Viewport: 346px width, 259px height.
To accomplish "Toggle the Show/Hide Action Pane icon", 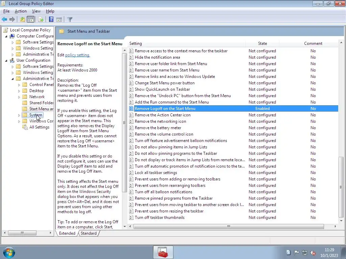I will point(59,19).
